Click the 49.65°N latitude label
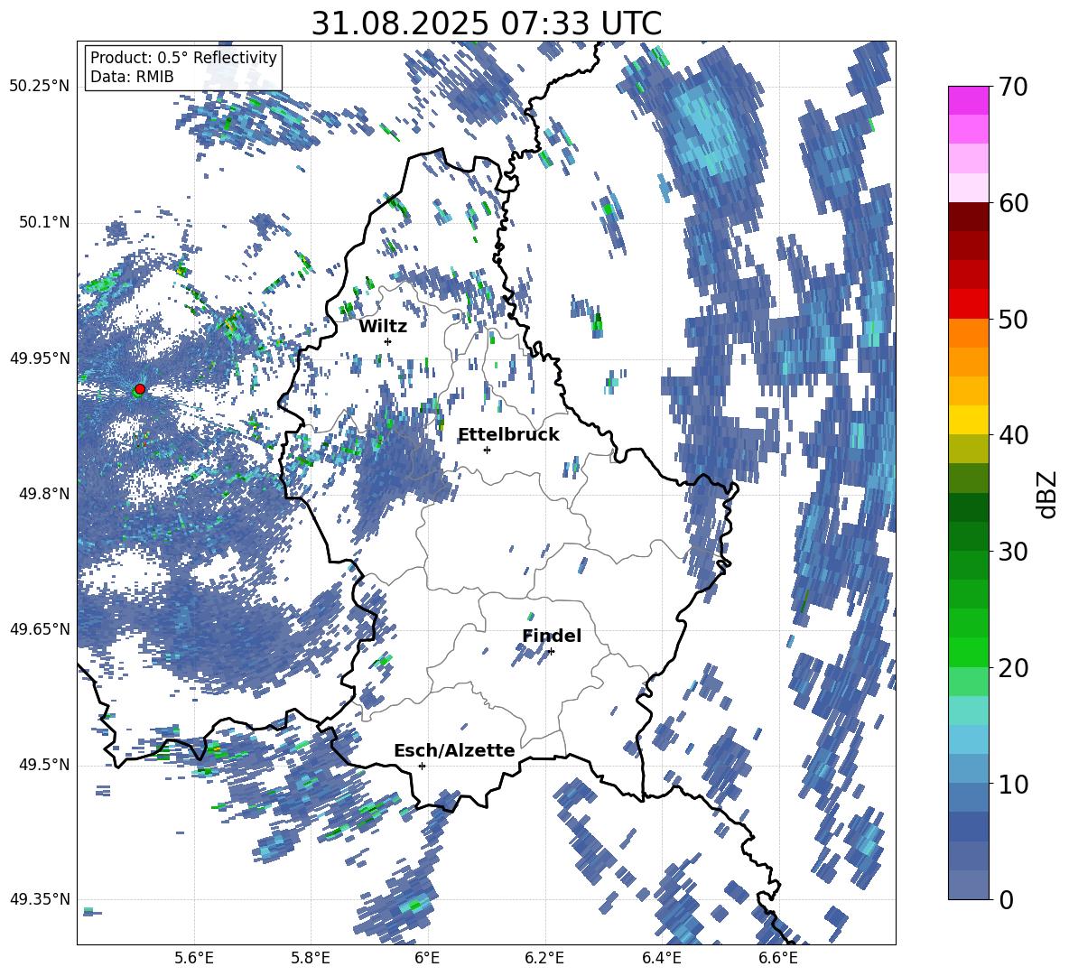This screenshot has width=1069, height=976. (40, 628)
